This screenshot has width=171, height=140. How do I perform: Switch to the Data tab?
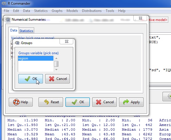click(x=14, y=30)
